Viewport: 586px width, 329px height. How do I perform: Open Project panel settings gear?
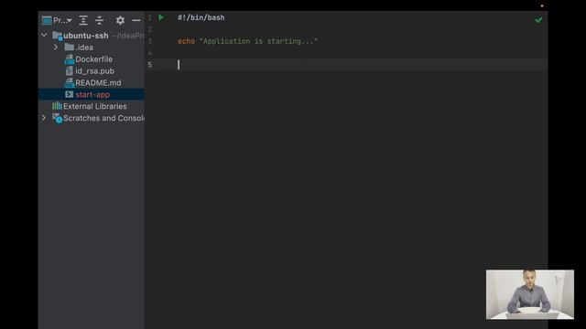(x=120, y=20)
